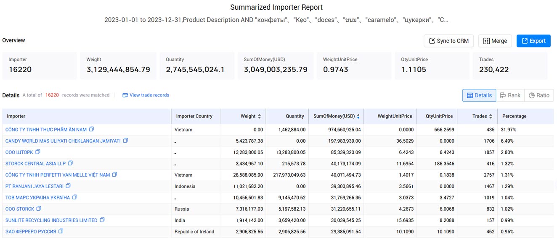Click the 13,283,800.05 weight cell of ООО ШТОРК

point(244,152)
